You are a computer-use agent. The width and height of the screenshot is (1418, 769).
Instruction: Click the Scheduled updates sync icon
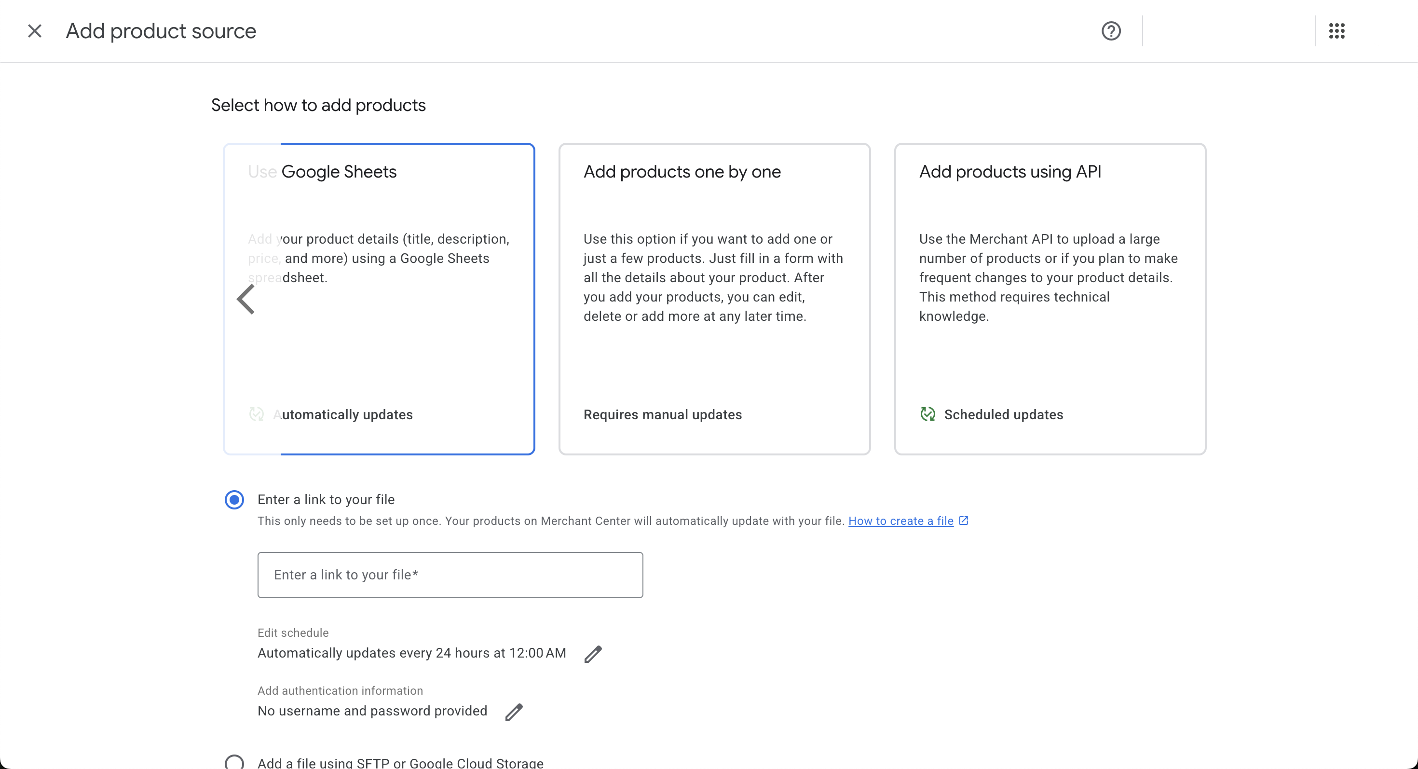927,414
